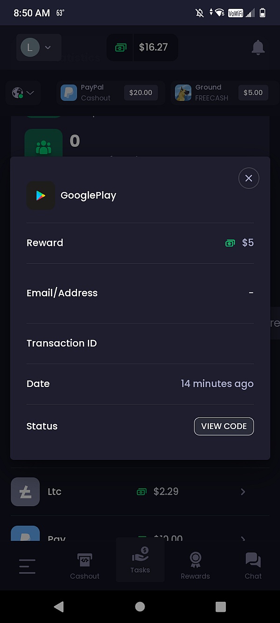Tap the cash icon beside the $16.27 balance
The image size is (280, 623).
120,47
